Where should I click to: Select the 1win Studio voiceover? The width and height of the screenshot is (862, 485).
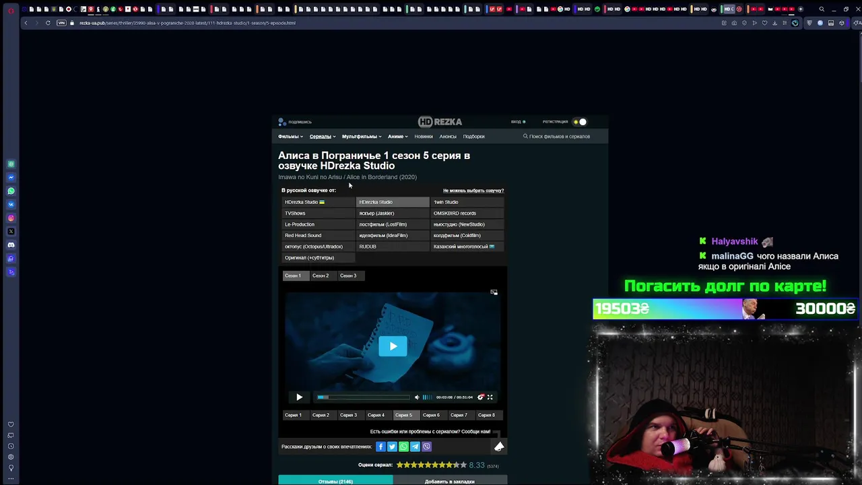[467, 202]
